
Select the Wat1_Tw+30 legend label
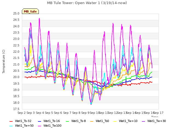pyautogui.click(x=157, y=121)
